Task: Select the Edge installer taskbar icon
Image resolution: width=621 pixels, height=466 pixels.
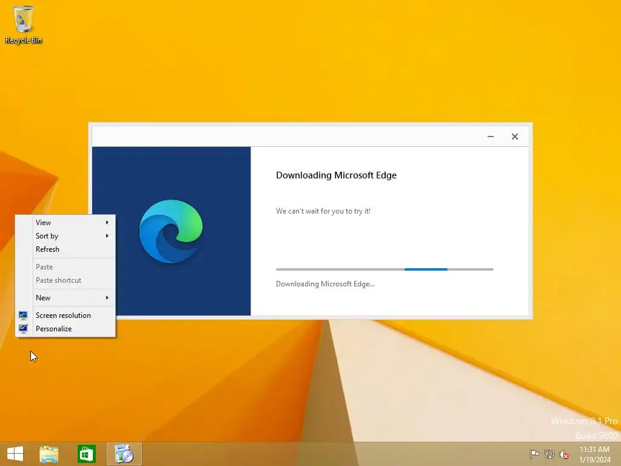Action: (124, 454)
